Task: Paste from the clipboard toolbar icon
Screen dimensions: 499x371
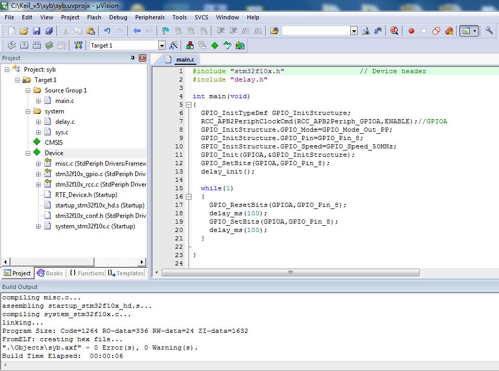Action: [x=91, y=31]
